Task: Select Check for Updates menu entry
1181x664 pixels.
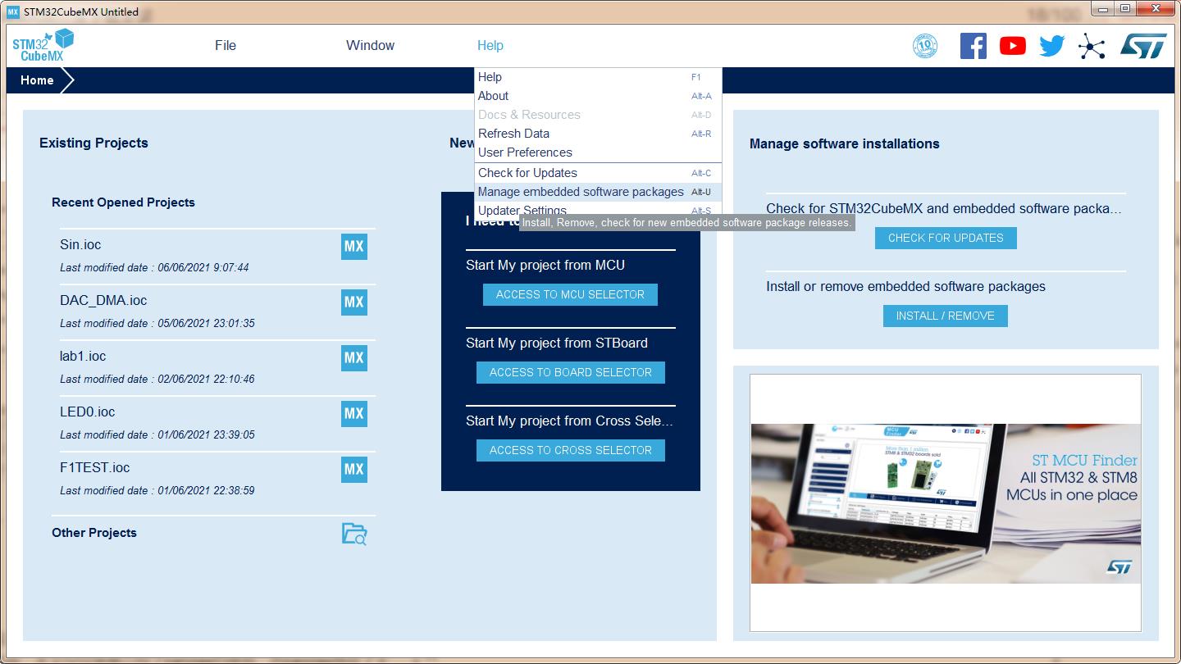Action: (598, 173)
